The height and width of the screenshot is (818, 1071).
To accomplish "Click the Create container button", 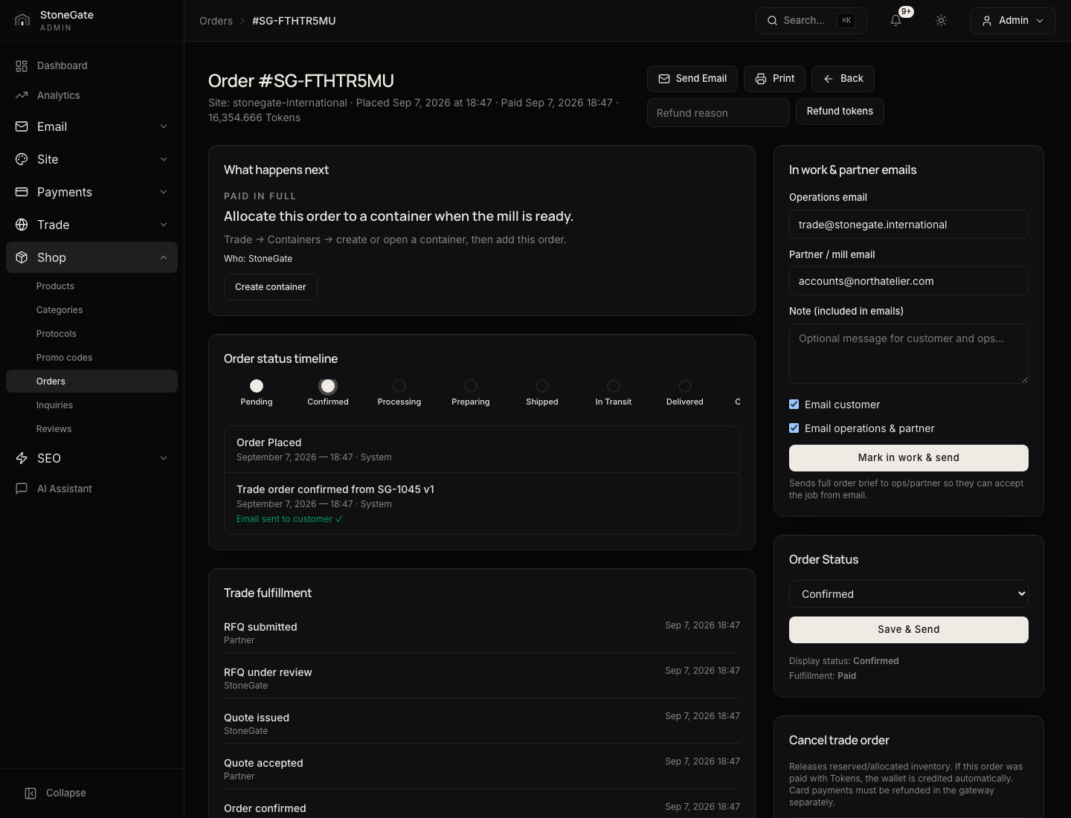I will click(x=271, y=287).
